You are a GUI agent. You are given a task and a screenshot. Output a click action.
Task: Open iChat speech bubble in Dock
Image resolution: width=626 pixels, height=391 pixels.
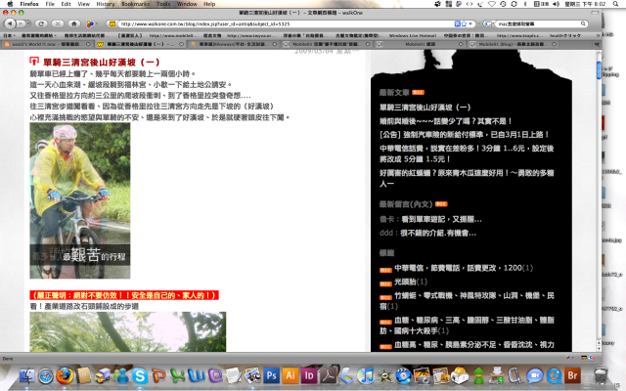click(535, 375)
